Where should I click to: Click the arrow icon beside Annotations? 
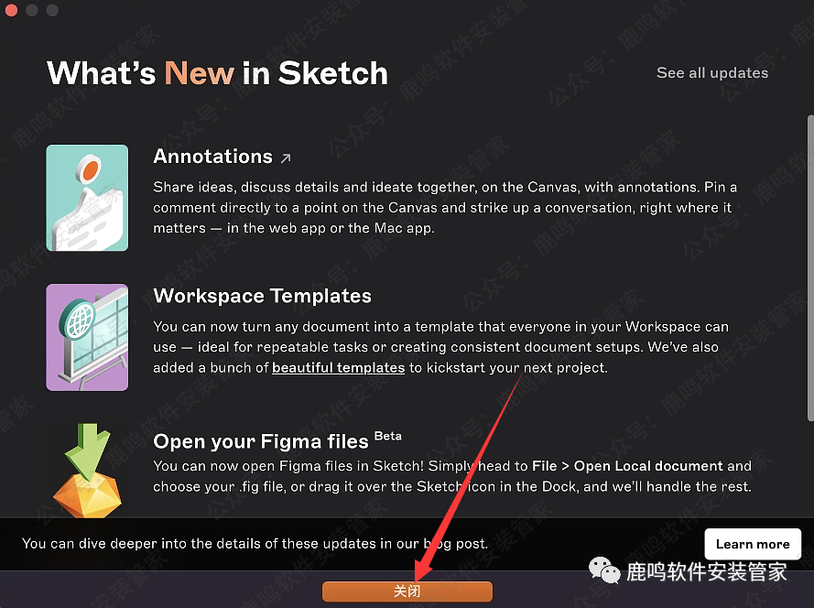(x=286, y=157)
